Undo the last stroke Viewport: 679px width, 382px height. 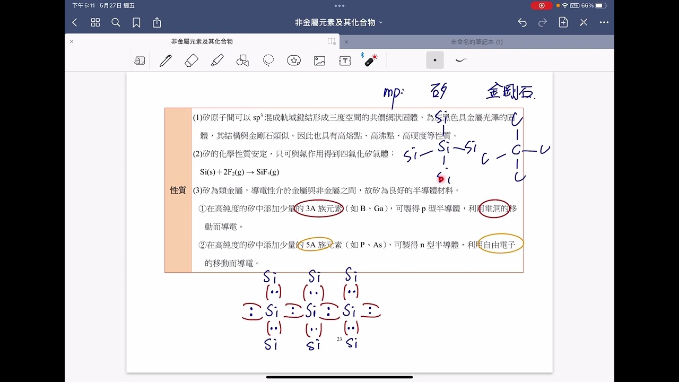pyautogui.click(x=523, y=22)
